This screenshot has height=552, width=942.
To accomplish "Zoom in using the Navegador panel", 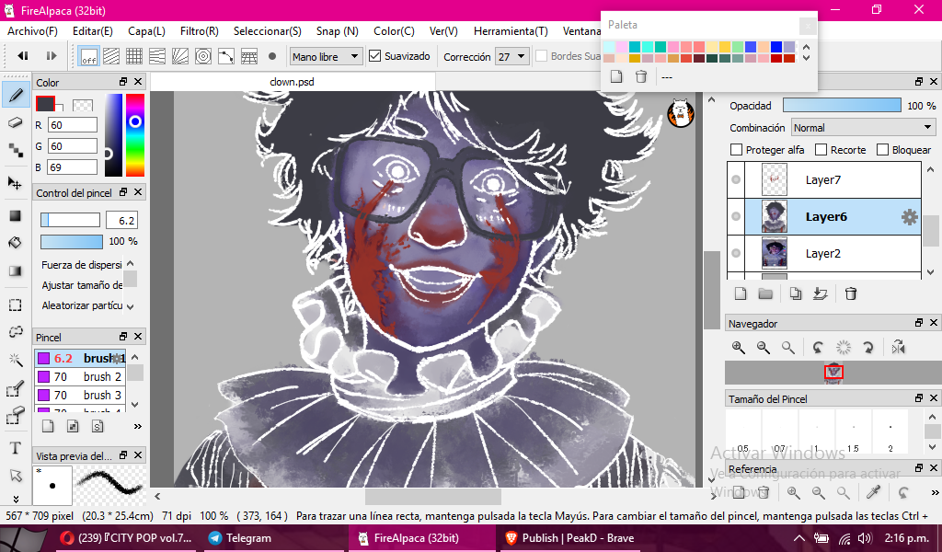I will pos(739,347).
